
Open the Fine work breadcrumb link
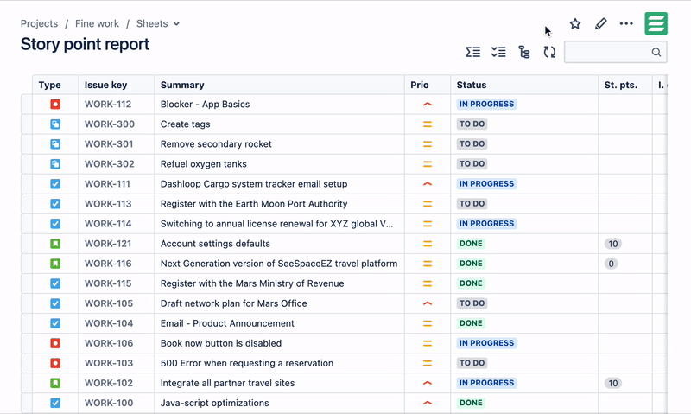pyautogui.click(x=97, y=24)
